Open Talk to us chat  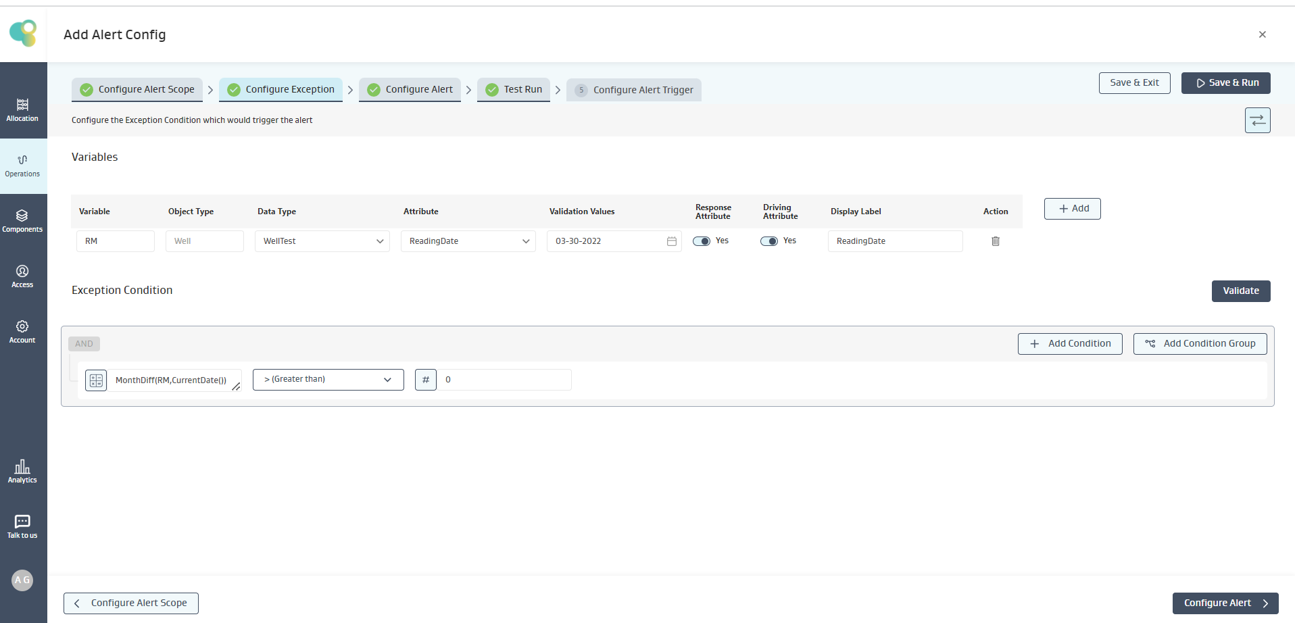pyautogui.click(x=22, y=526)
